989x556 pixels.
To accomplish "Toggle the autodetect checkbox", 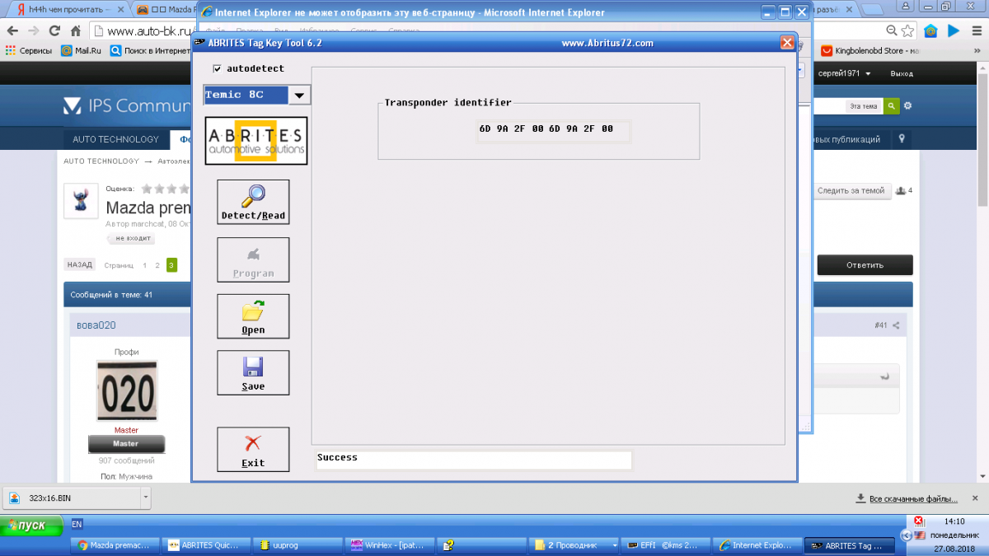I will 218,68.
